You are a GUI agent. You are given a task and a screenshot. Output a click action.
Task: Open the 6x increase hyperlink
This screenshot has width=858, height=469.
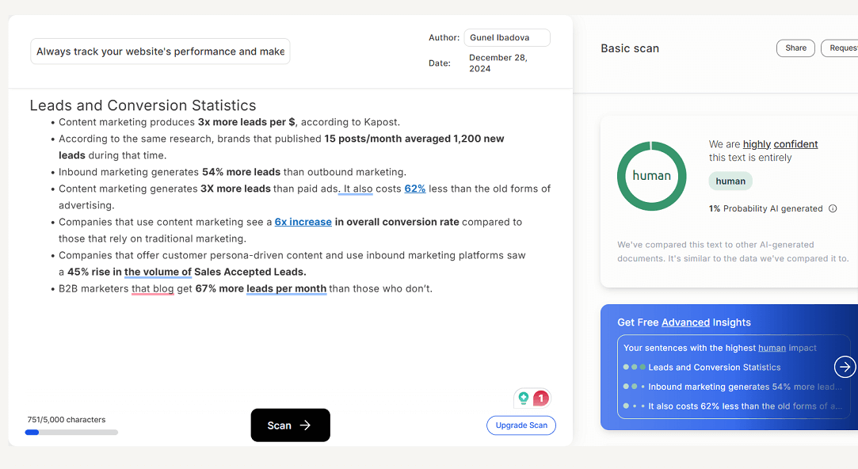coord(303,222)
